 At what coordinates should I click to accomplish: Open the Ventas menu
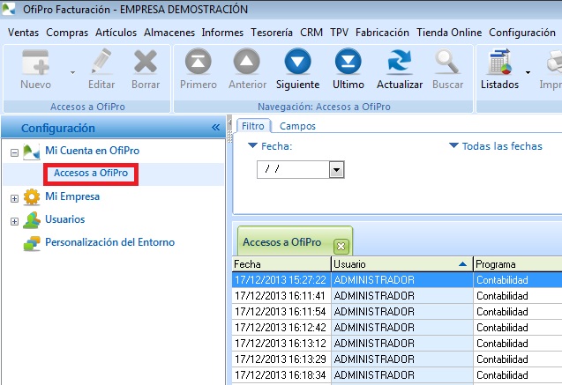click(x=23, y=33)
